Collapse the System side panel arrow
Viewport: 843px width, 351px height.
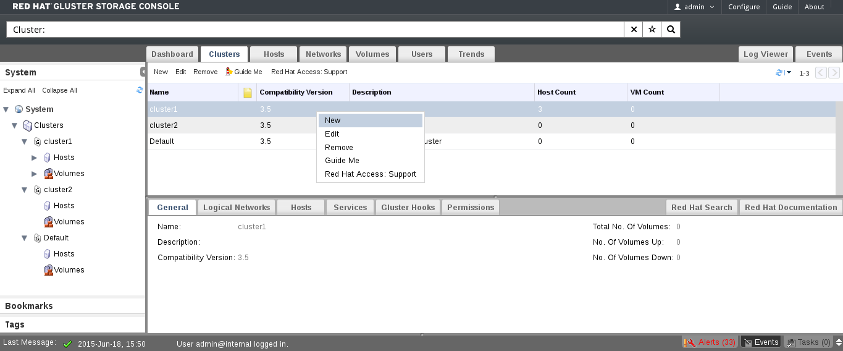(x=143, y=72)
